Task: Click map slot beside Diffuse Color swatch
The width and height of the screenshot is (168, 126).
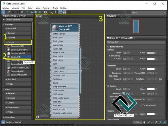Action: click(156, 53)
